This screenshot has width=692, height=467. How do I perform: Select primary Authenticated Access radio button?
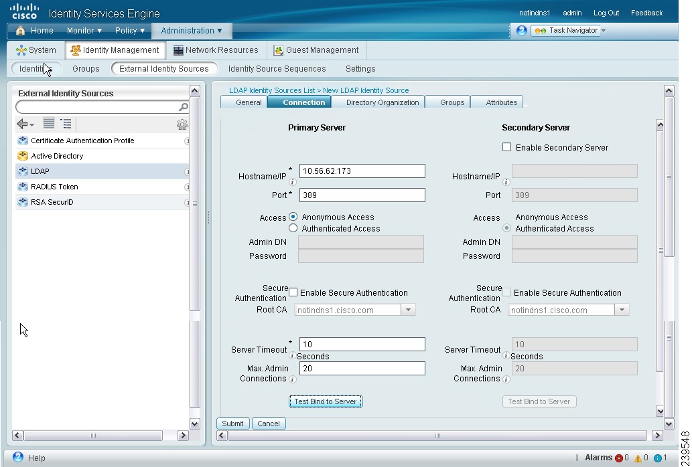pyautogui.click(x=293, y=228)
